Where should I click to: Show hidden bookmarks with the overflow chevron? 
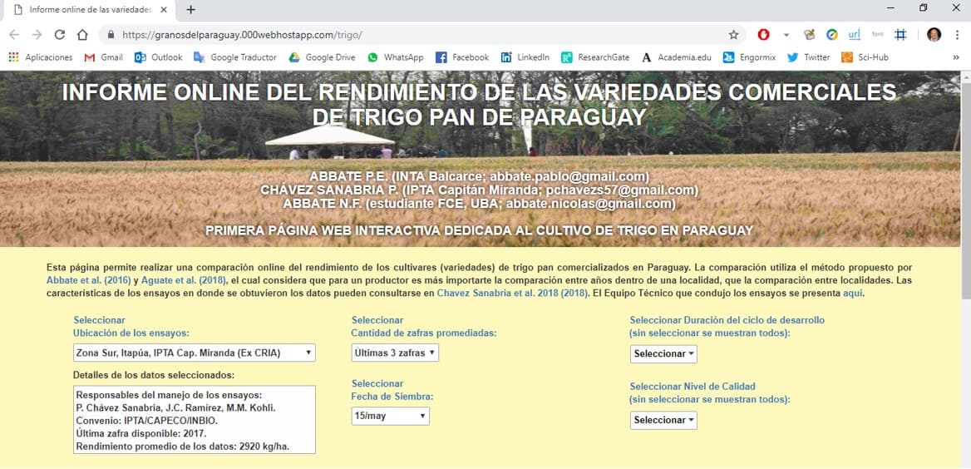(x=956, y=57)
